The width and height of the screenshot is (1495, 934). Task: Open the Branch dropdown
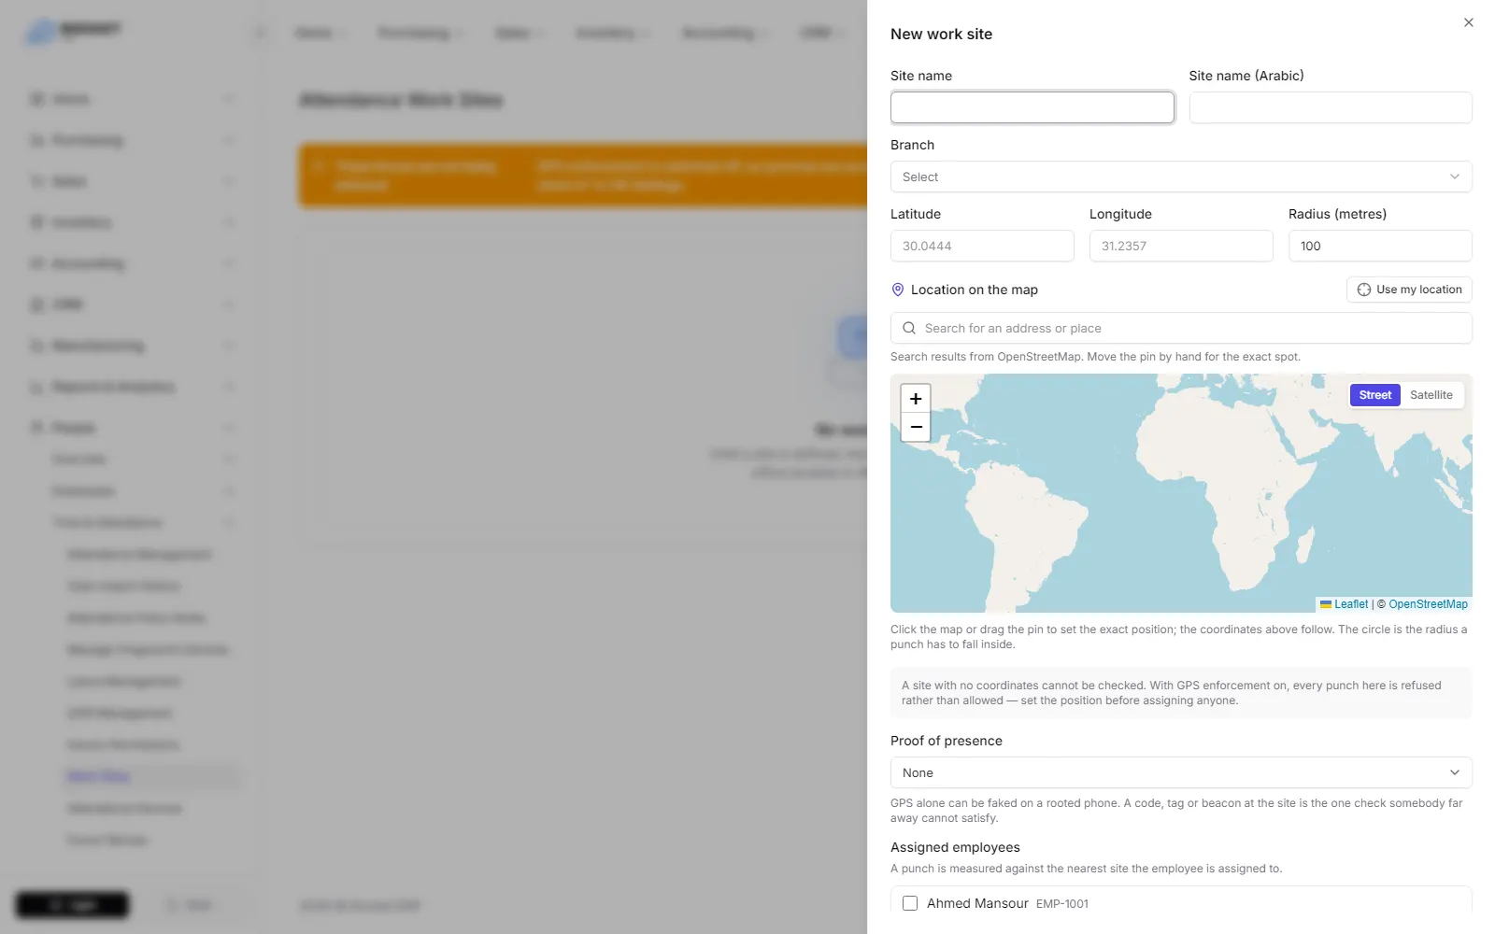pos(1181,177)
